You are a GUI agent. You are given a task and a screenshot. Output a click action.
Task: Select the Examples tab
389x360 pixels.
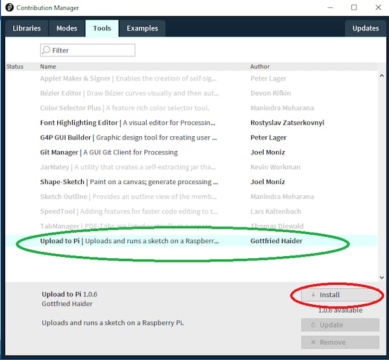point(142,29)
